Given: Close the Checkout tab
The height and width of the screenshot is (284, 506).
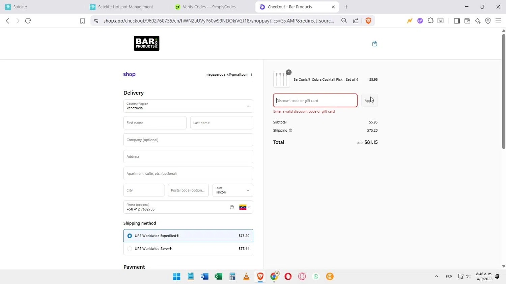Looking at the screenshot, I should pyautogui.click(x=333, y=7).
